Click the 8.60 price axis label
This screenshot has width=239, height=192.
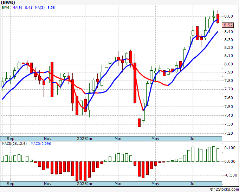pos(228,16)
